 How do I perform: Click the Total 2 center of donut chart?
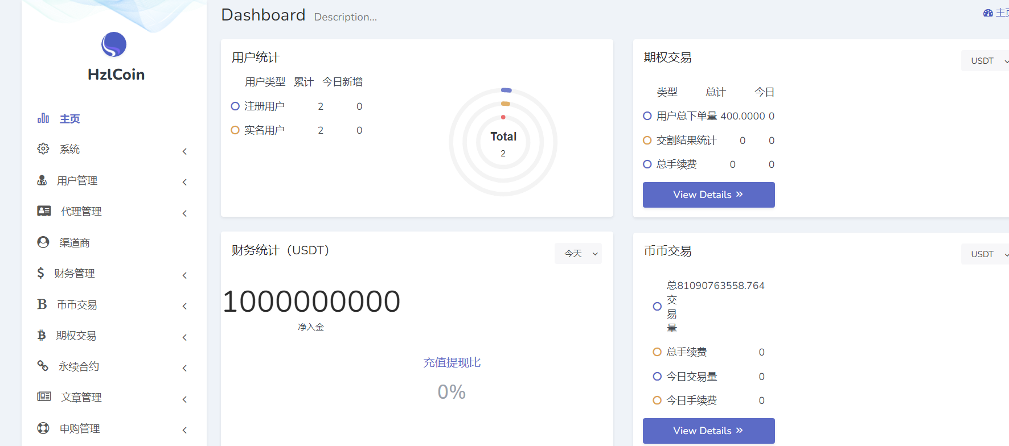[x=503, y=144]
